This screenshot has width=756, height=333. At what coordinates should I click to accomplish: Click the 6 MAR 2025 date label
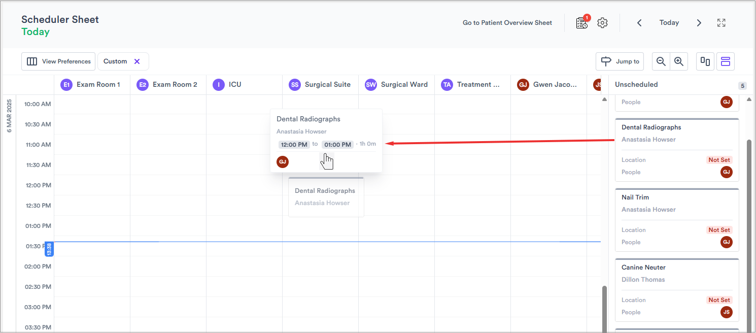coord(9,116)
